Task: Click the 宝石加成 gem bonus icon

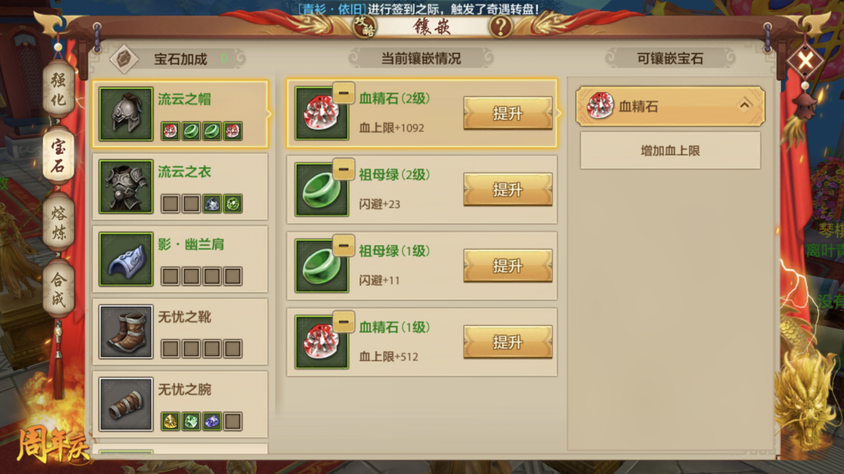Action: 124,59
